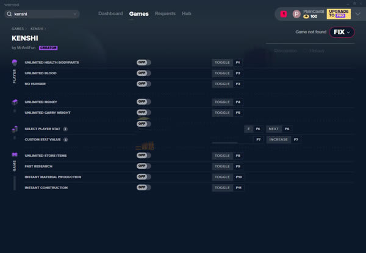The width and height of the screenshot is (366, 253).
Task: Click TOGGLE button for No Hunger
Action: [222, 84]
